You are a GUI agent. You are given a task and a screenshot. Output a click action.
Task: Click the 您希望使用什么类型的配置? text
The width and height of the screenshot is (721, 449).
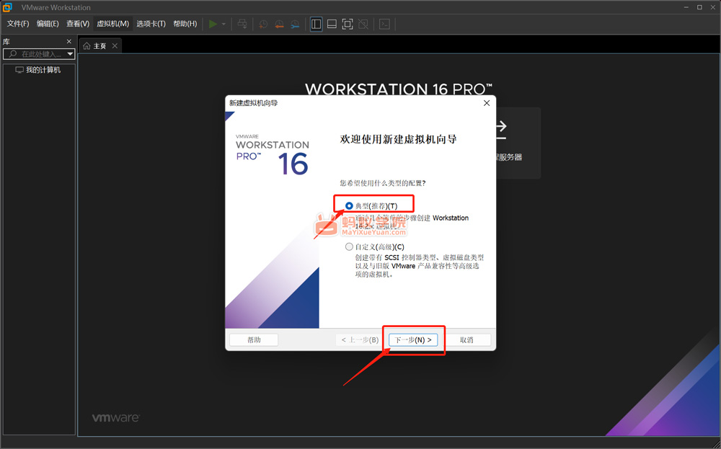click(x=383, y=183)
